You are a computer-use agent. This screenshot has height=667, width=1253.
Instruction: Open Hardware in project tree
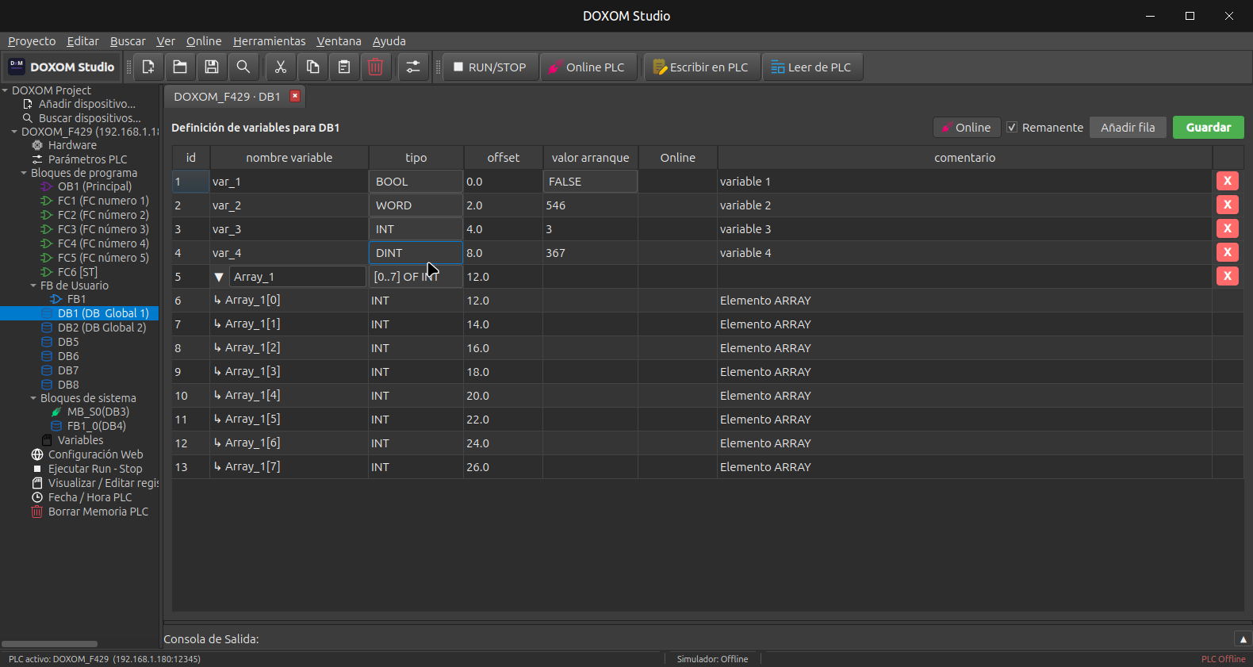click(x=71, y=145)
